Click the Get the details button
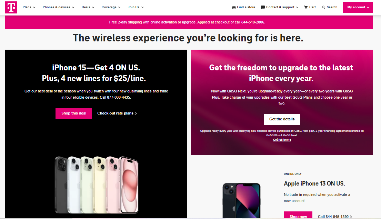Image resolution: width=381 pixels, height=219 pixels. pyautogui.click(x=282, y=119)
